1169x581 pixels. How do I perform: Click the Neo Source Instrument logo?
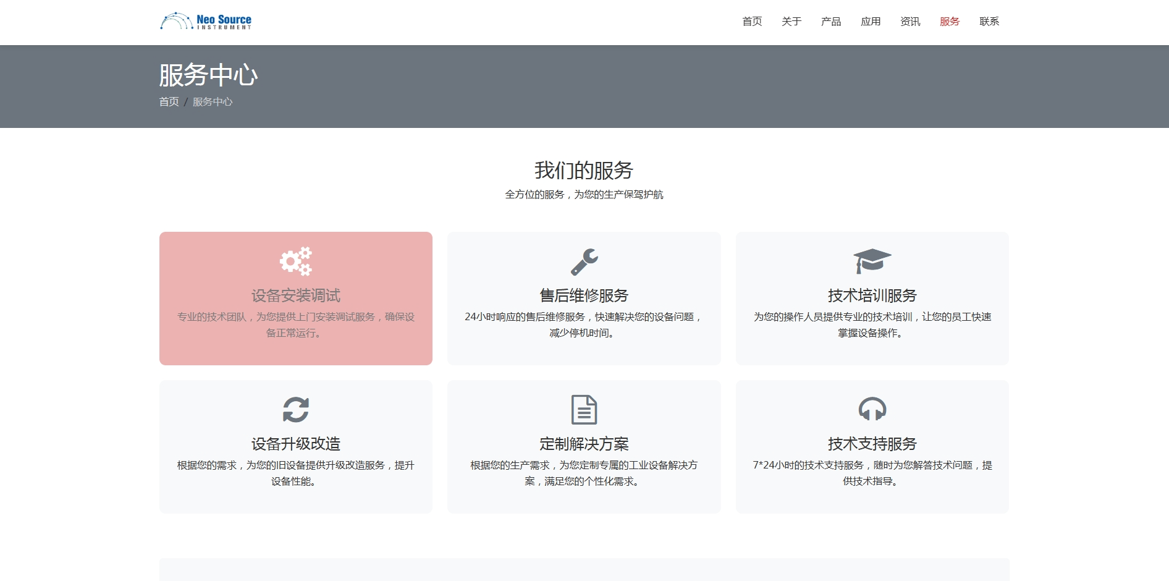tap(206, 22)
